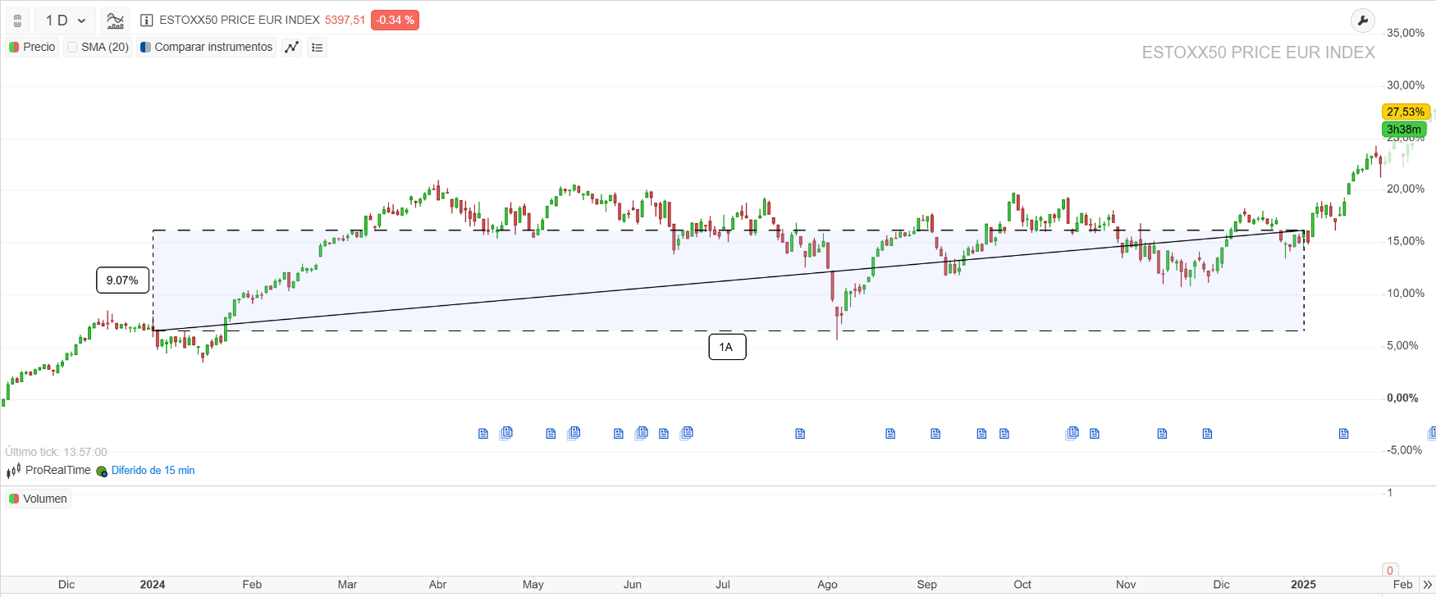
Task: Click the Feb label at axis right end
Action: pyautogui.click(x=1403, y=585)
